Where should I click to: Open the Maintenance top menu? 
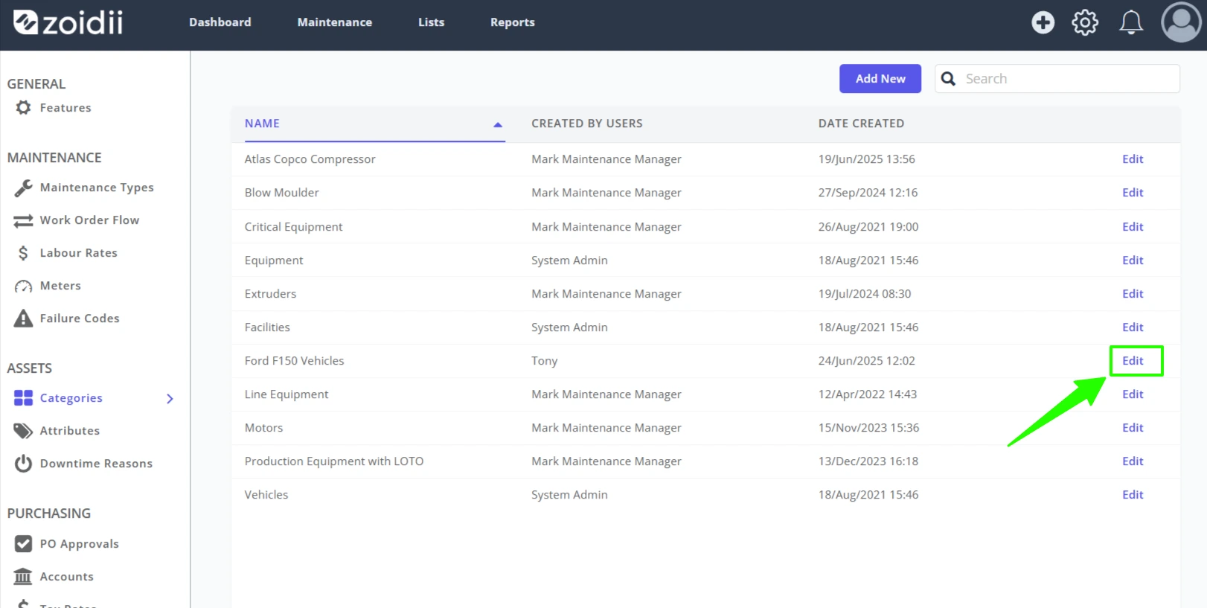(335, 22)
